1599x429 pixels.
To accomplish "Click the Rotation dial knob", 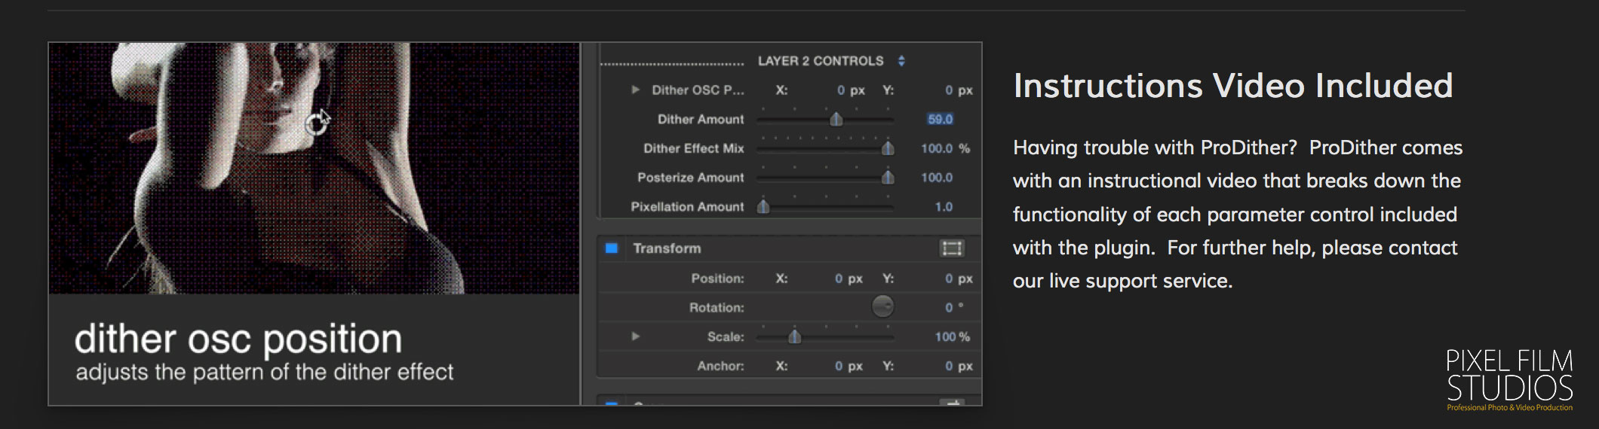I will point(882,306).
